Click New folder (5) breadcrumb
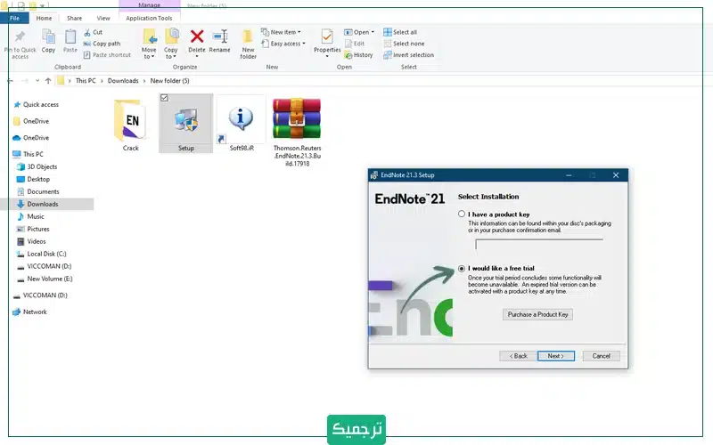This screenshot has width=713, height=445. (x=169, y=81)
